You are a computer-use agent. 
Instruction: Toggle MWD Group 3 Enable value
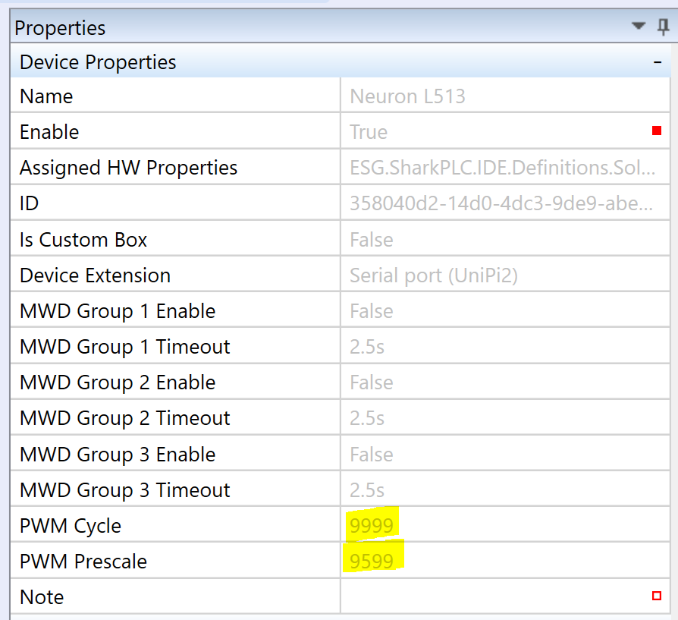(x=372, y=455)
